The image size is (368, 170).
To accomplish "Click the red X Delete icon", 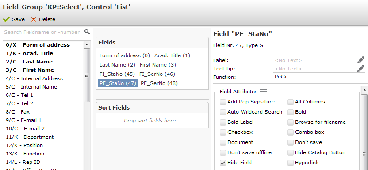I will (34, 19).
